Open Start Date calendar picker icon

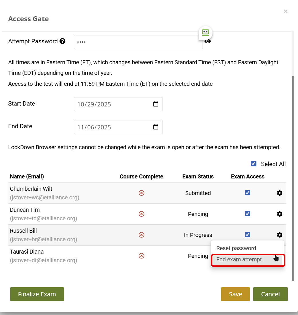(x=156, y=104)
